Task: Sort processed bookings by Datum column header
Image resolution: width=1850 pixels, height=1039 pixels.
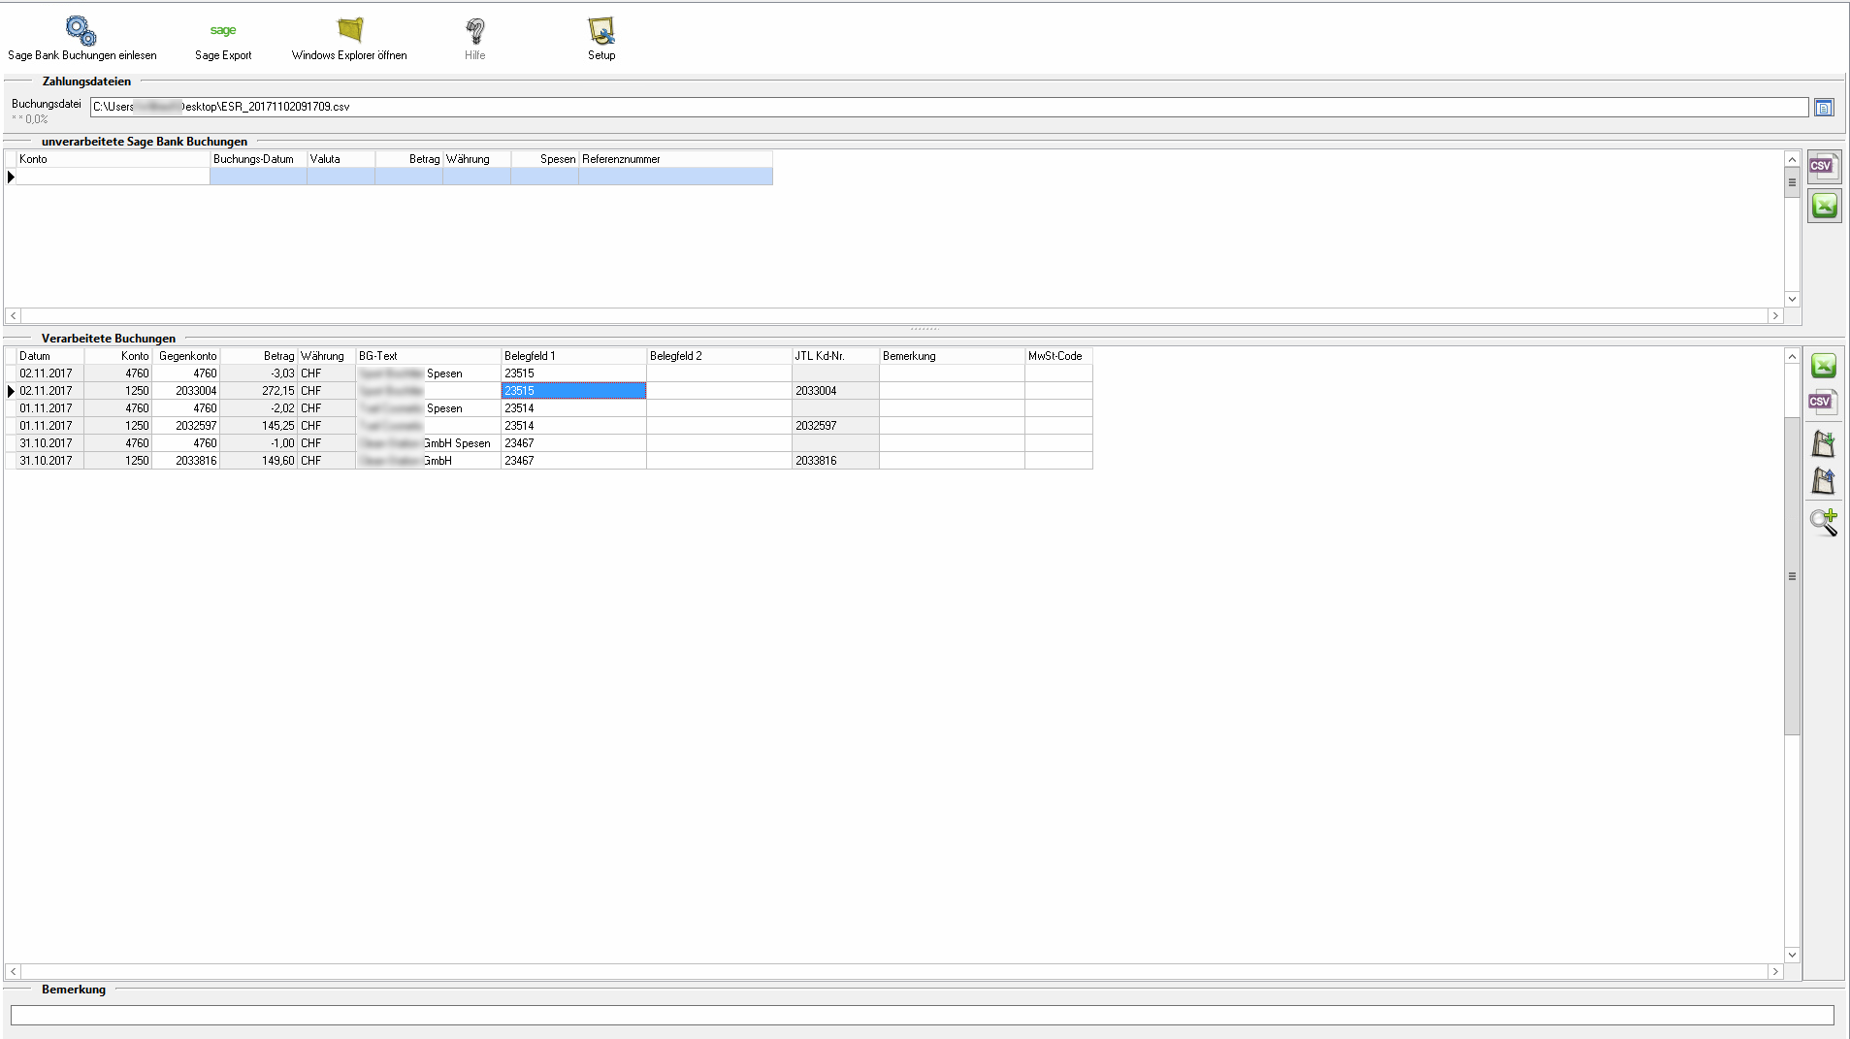Action: pyautogui.click(x=49, y=356)
